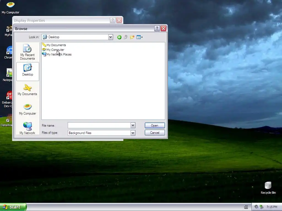Screen dimensions: 282x211
Task: Select My Computer in the places bar
Action: (x=28, y=109)
